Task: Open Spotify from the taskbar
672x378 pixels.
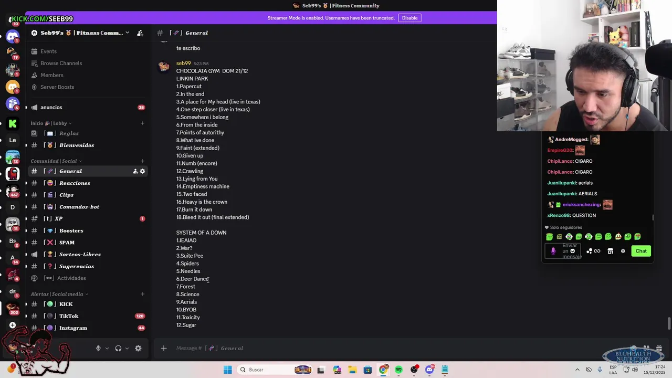Action: [x=398, y=370]
